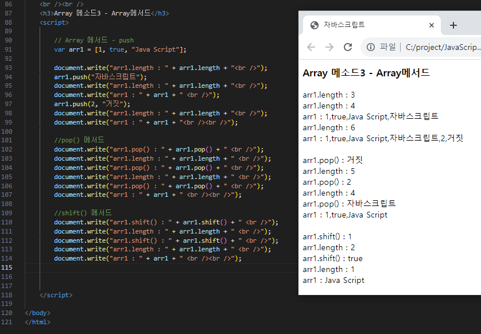Screen dimensions: 481x334
Task: Click the '//pop() 메서드' comment
Action: coord(79,140)
